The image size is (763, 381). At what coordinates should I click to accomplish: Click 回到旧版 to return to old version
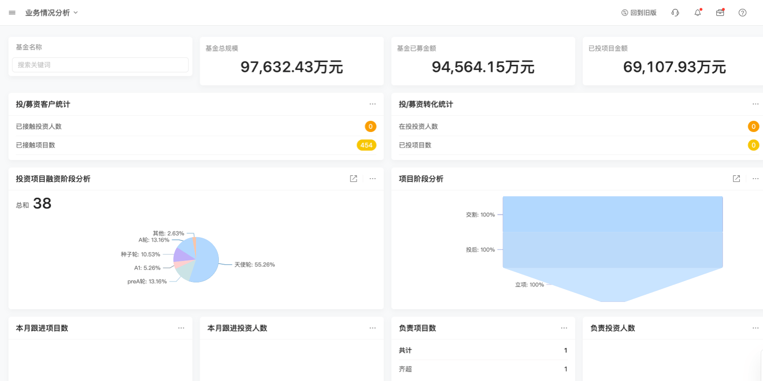[x=639, y=13]
